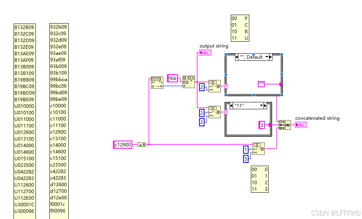
Task: Click the output string indicator terminal
Action: click(205, 53)
